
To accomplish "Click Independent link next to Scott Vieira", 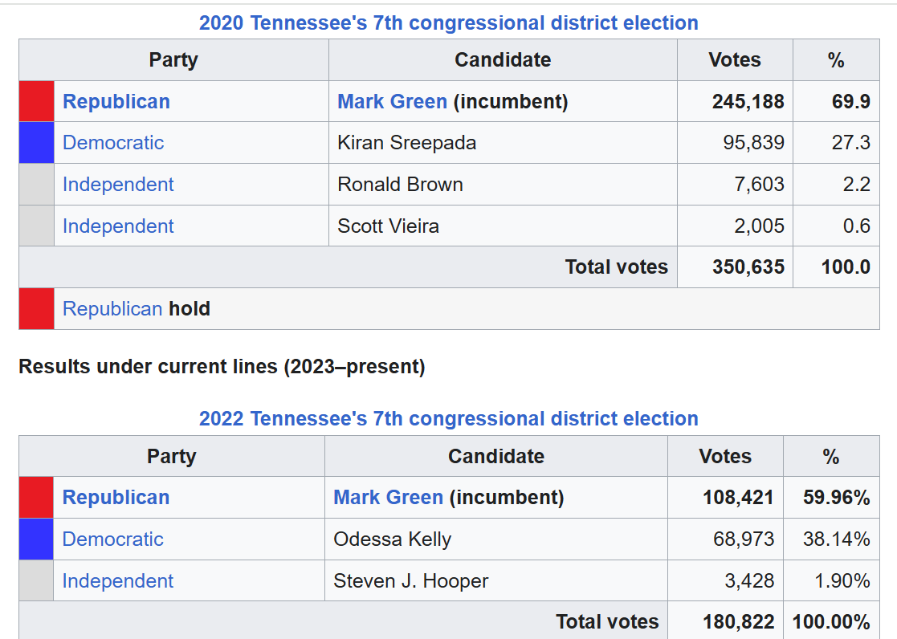I will (x=118, y=226).
